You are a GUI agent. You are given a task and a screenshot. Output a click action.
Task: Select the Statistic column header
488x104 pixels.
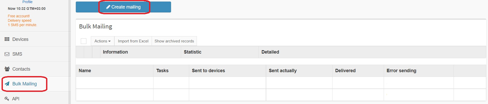[193, 52]
